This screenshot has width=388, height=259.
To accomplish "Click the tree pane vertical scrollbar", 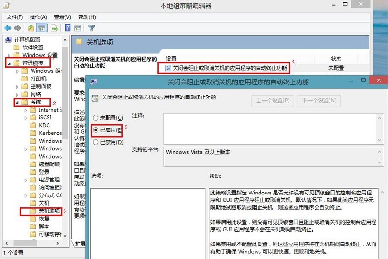I will tap(65, 93).
